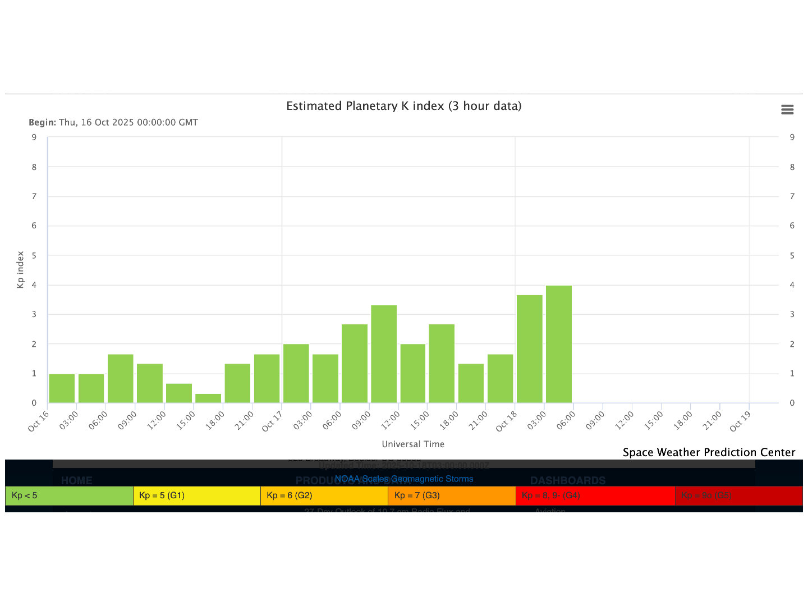Click the green Kp < 5 legend swatch
808x606 pixels.
point(69,495)
